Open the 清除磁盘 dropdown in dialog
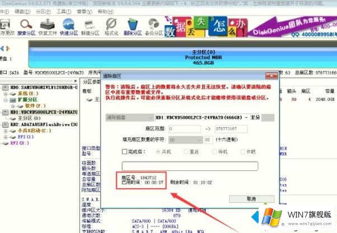Image resolution: width=337 pixels, height=233 pixels. 129,118
